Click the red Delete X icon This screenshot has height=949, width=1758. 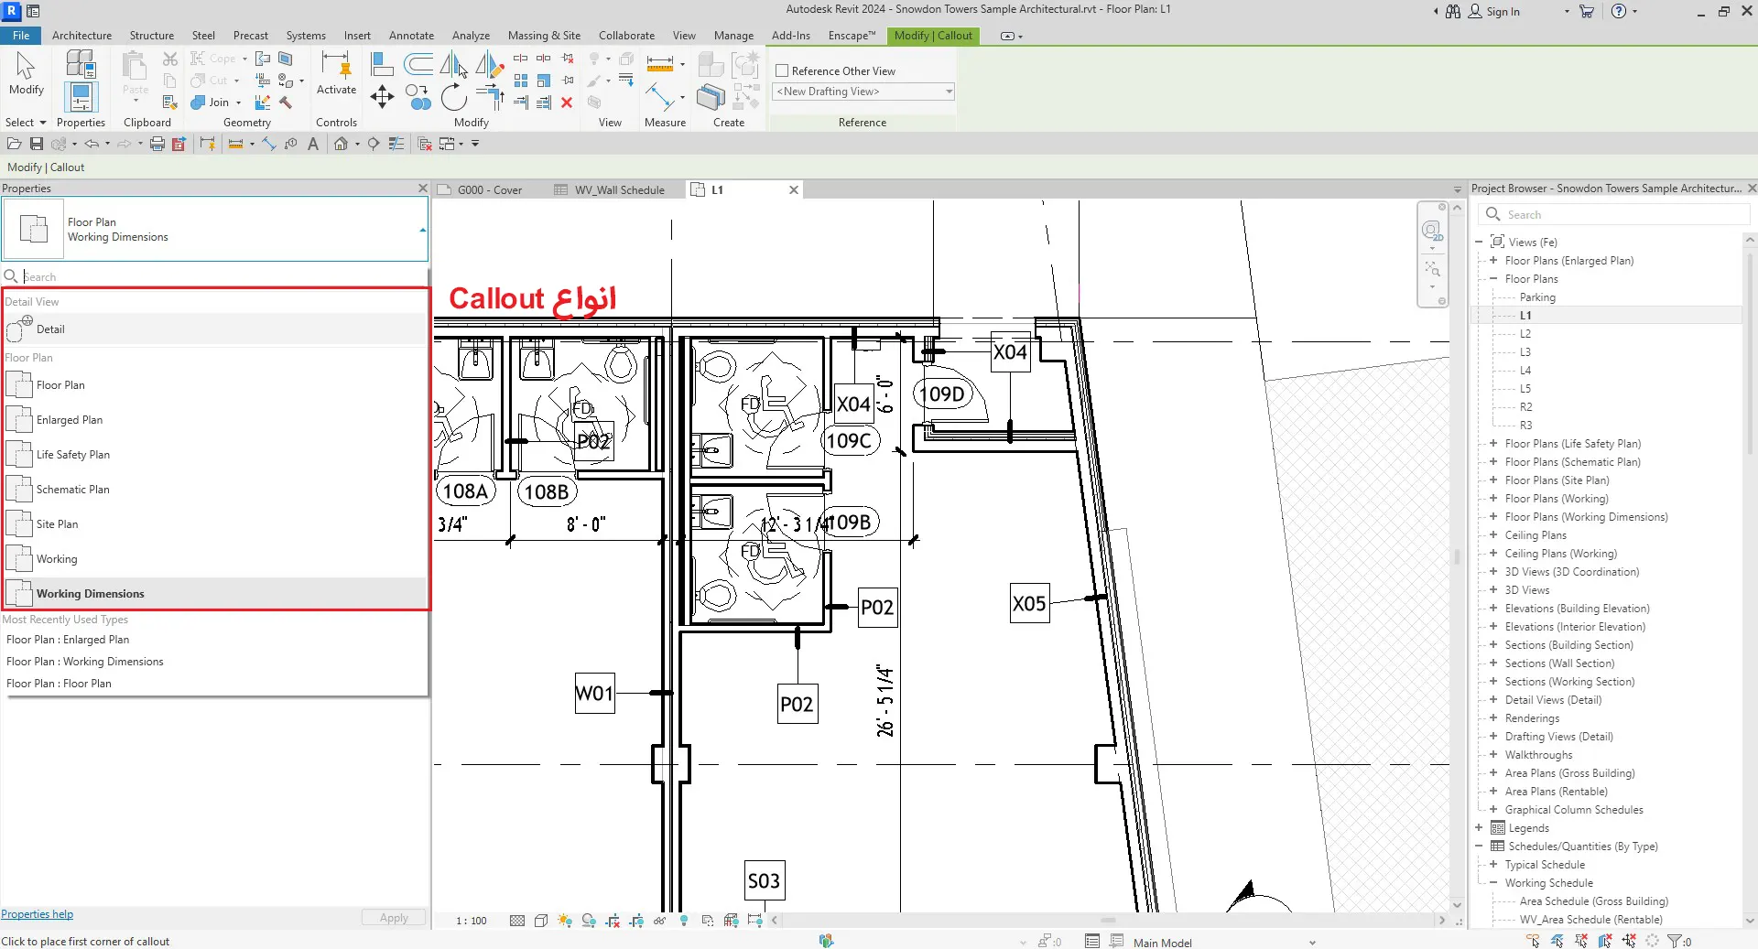click(567, 102)
